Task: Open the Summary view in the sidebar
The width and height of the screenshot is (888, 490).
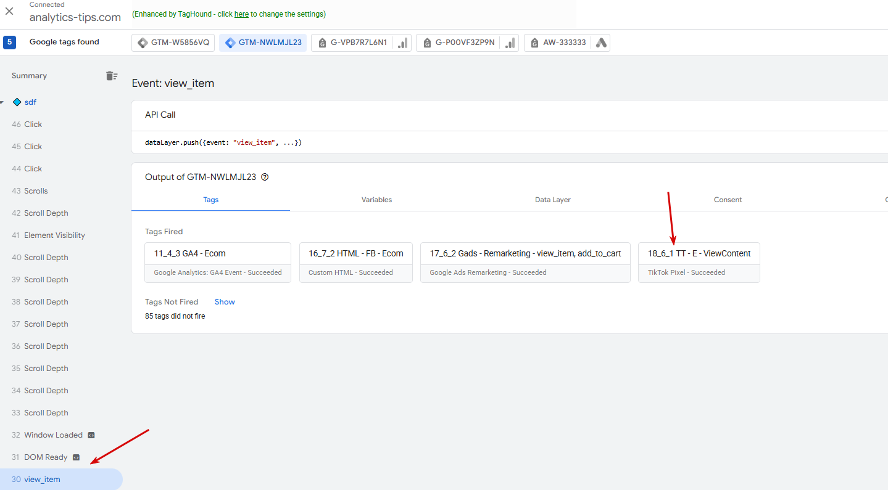Action: 29,76
